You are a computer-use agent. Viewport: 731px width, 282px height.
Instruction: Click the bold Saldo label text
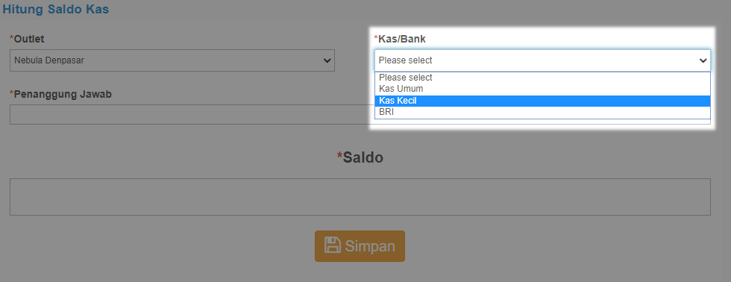pos(363,157)
